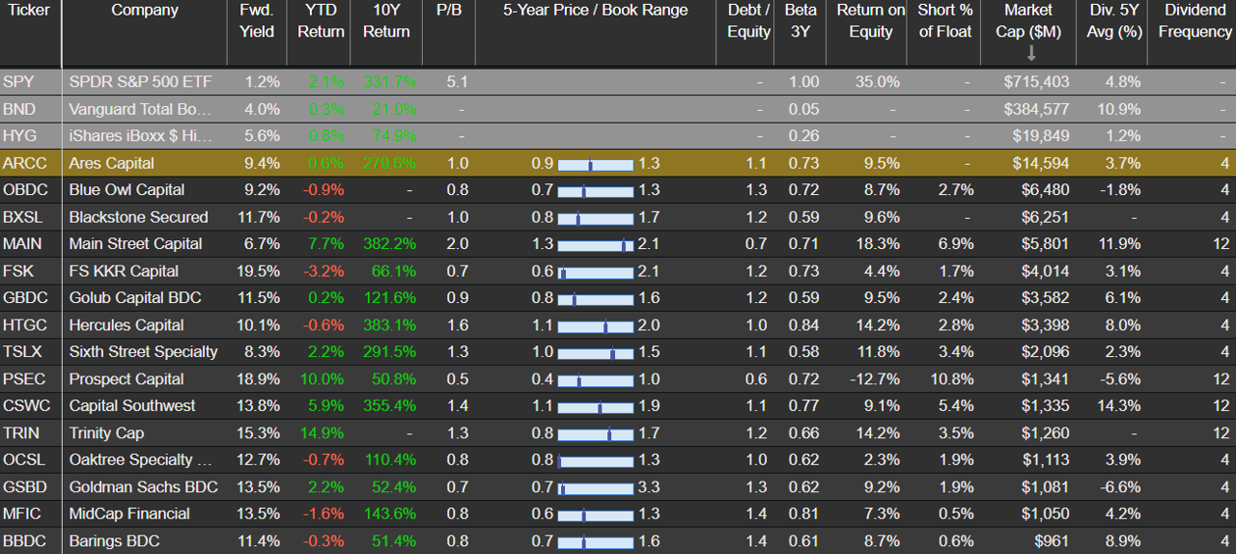Click GSBD price/book range bar
The image size is (1236, 554).
596,488
